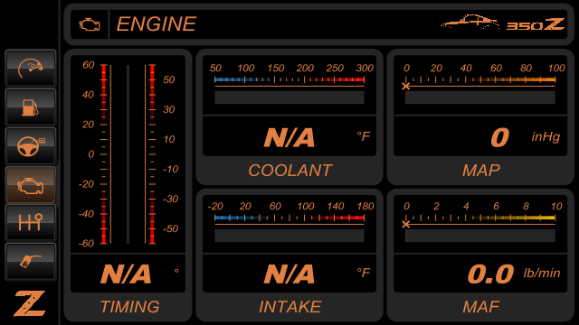Open the gear shifter page

[31, 223]
